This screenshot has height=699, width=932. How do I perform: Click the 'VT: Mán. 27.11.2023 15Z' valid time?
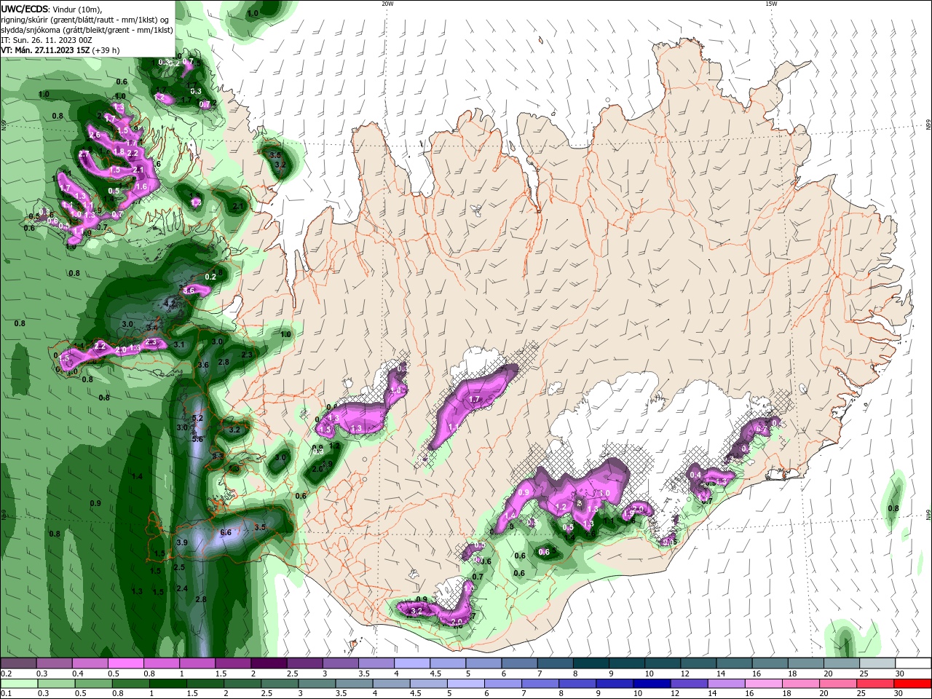coord(45,50)
